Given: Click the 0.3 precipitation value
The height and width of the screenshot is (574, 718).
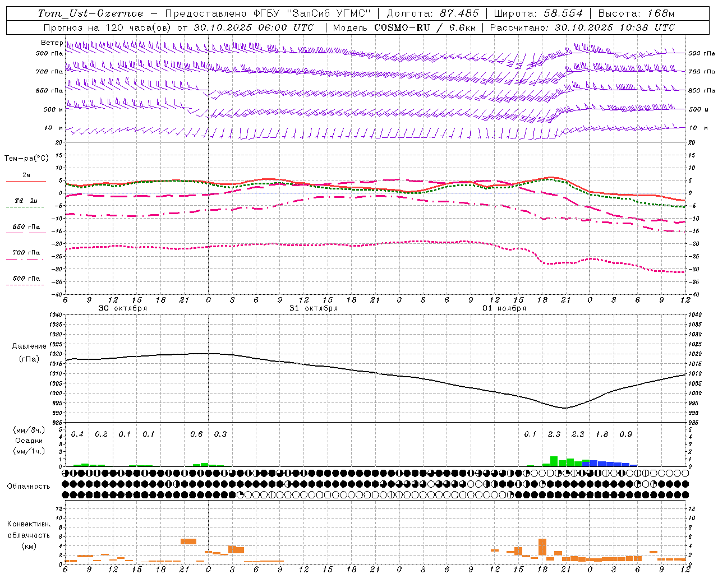Looking at the screenshot, I should pyautogui.click(x=220, y=434).
